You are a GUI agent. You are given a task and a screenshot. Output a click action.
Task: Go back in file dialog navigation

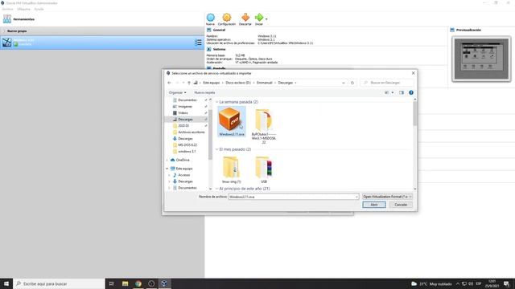click(x=169, y=83)
